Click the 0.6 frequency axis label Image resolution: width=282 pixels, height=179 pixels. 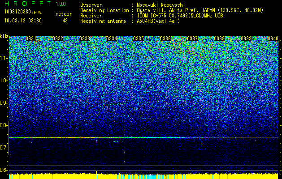pyautogui.click(x=4, y=170)
